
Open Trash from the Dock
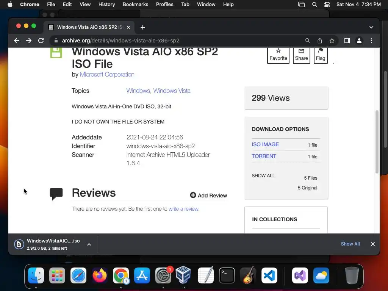352,275
